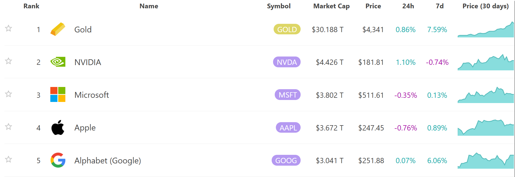Viewport: 515px width, 177px height.
Task: Add Apple to favorites via star
Action: click(9, 127)
